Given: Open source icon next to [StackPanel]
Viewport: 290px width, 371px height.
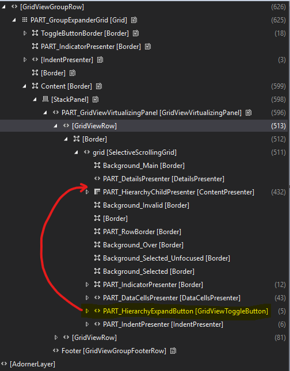Looking at the screenshot, I should (96, 100).
